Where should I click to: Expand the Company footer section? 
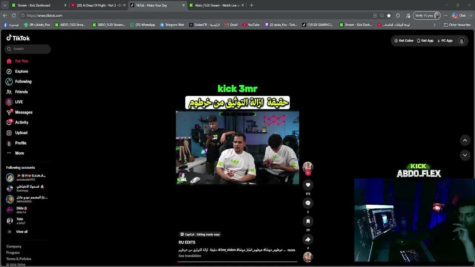(x=14, y=247)
